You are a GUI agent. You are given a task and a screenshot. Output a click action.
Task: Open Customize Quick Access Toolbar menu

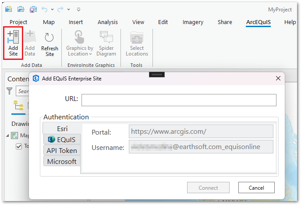point(78,9)
